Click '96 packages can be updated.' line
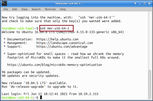The height and width of the screenshot is (101, 153). coord(26,72)
